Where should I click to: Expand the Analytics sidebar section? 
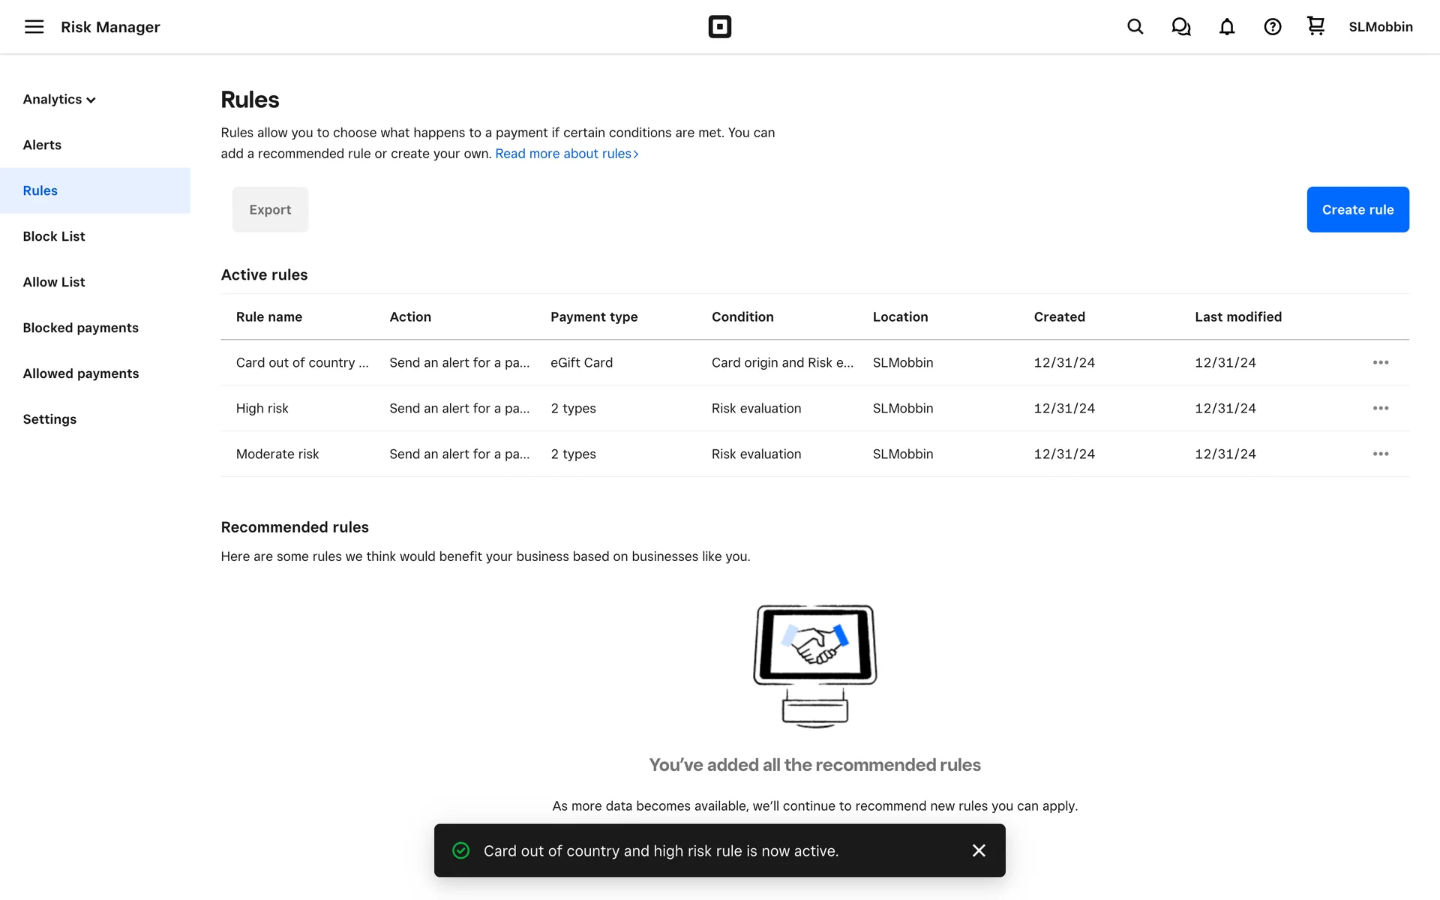point(59,100)
